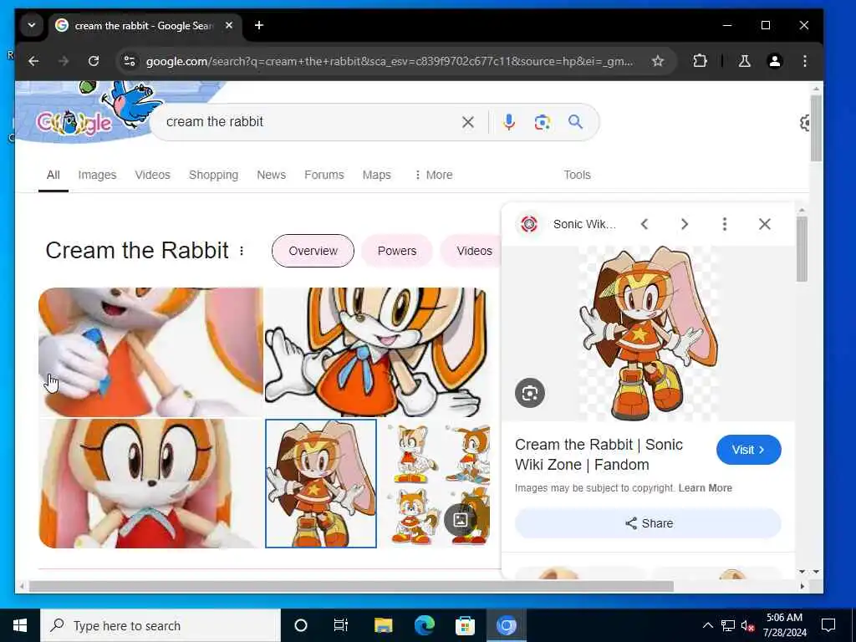Screen dimensions: 856x642
Task: Reload the current page
Action: [94, 61]
